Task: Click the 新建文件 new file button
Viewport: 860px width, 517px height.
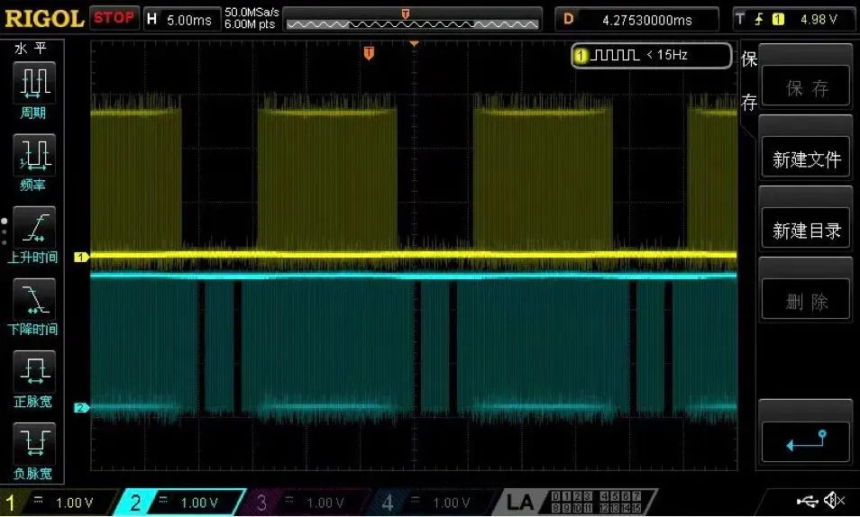Action: [806, 159]
